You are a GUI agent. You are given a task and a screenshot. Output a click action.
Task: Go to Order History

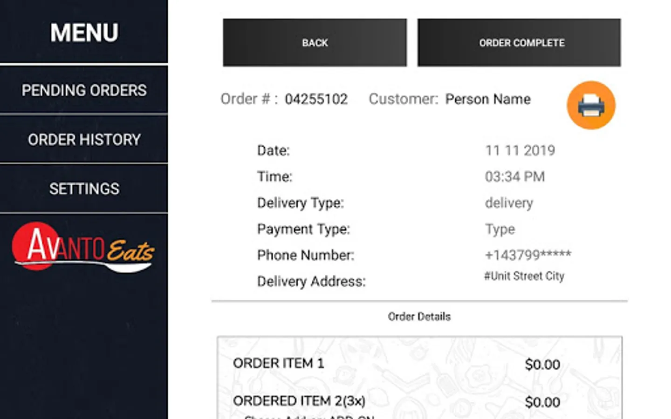point(84,140)
